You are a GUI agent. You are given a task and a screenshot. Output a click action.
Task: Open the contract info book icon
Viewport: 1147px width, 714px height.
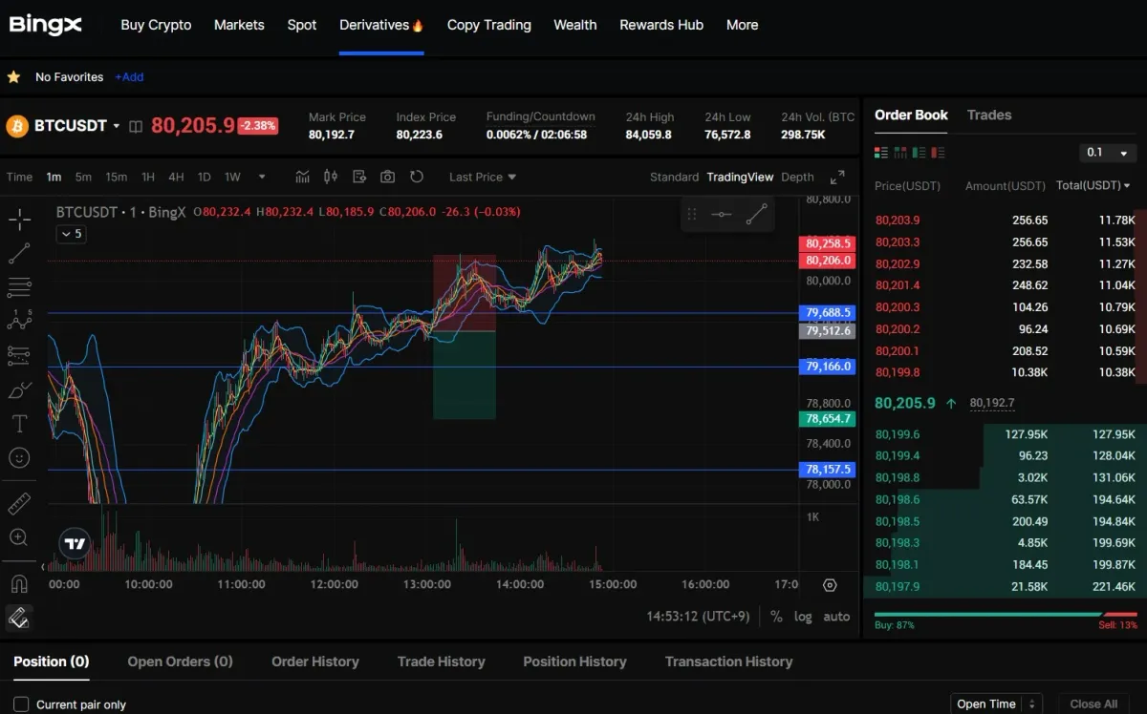tap(136, 126)
